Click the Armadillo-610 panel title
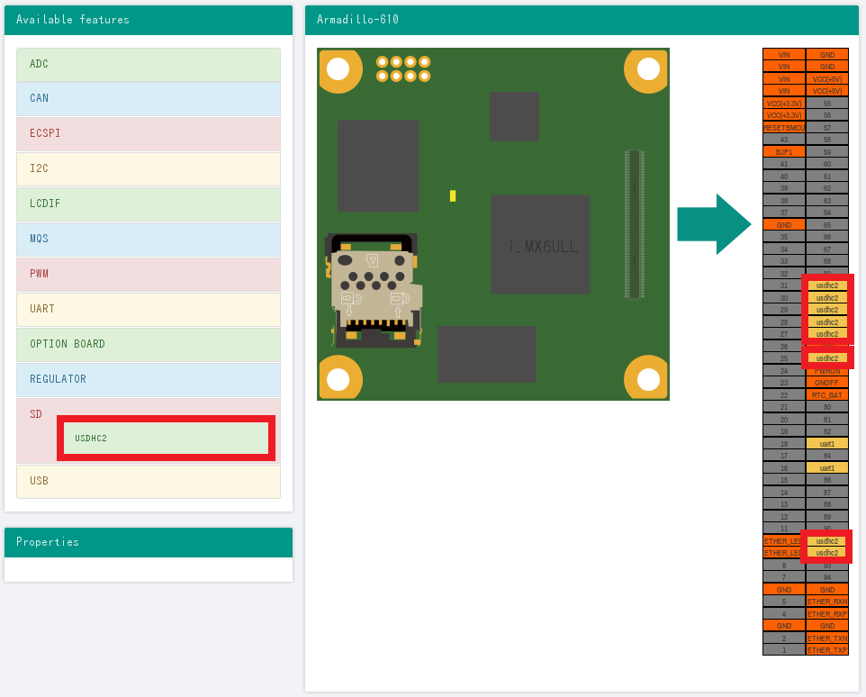Viewport: 866px width, 697px height. pos(358,20)
